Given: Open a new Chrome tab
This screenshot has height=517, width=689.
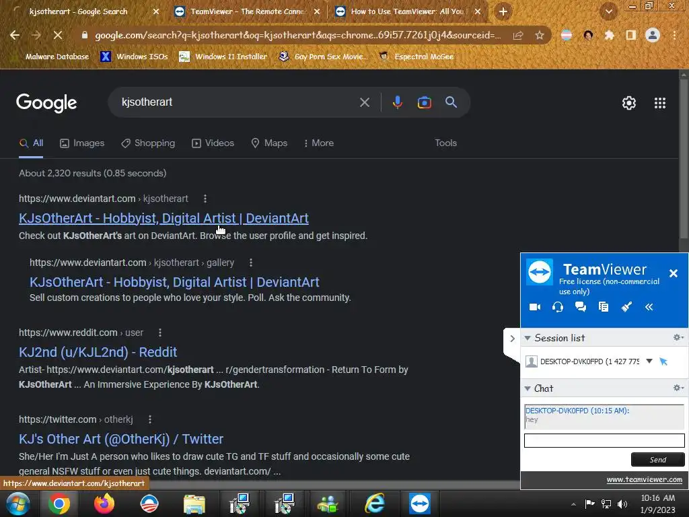Looking at the screenshot, I should (503, 11).
